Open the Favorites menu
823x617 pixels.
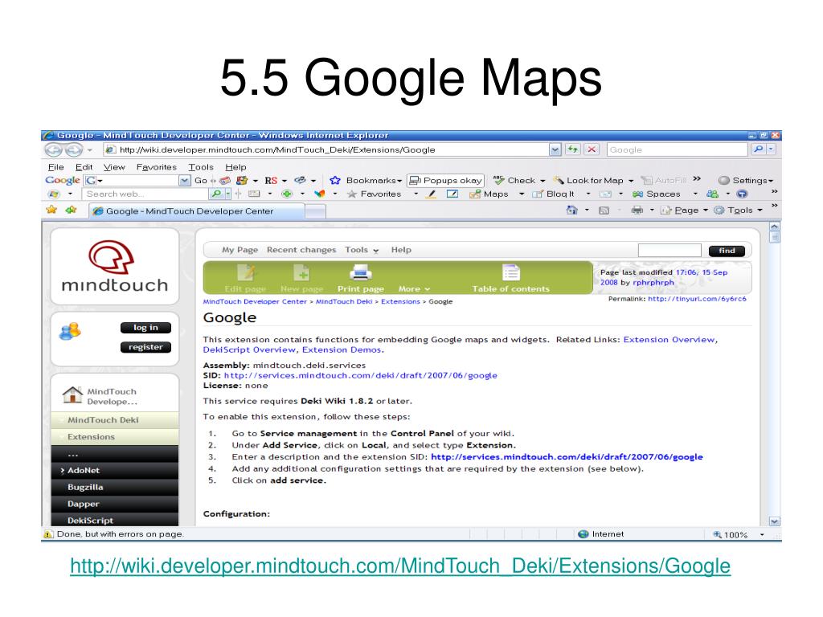(x=157, y=167)
